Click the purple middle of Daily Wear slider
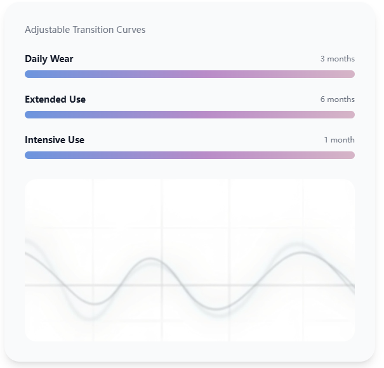This screenshot has height=368, width=384. pos(190,74)
